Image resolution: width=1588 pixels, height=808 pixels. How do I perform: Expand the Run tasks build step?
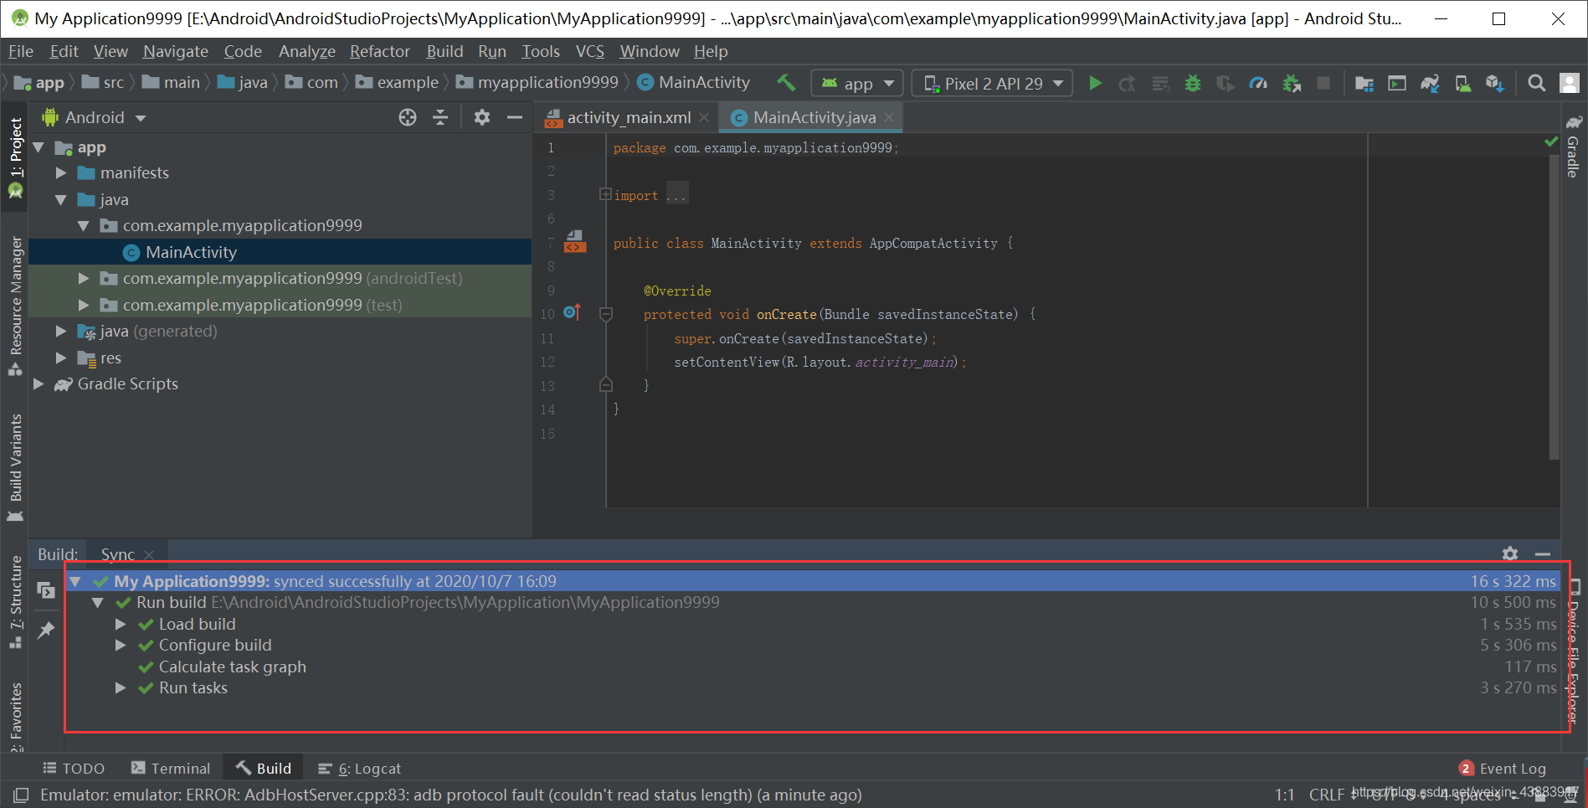click(x=120, y=687)
